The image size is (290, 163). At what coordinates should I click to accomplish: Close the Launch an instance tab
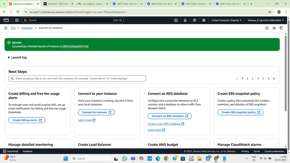pyautogui.click(x=38, y=4)
